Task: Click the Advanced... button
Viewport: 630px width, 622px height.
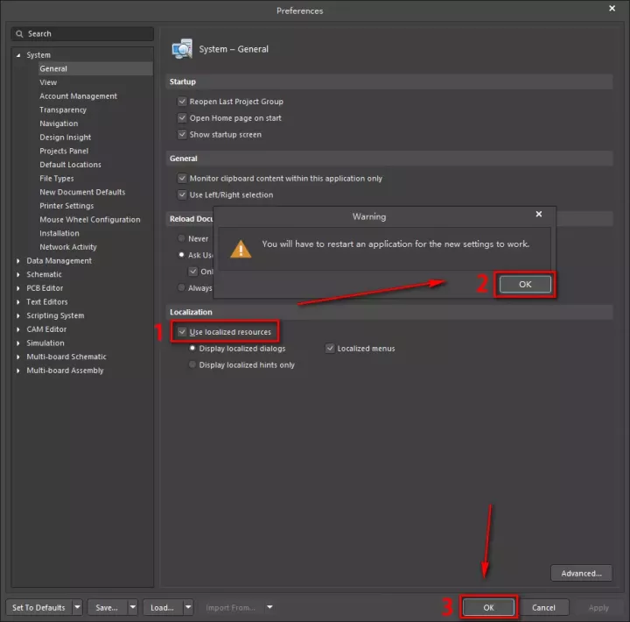Action: click(x=581, y=574)
